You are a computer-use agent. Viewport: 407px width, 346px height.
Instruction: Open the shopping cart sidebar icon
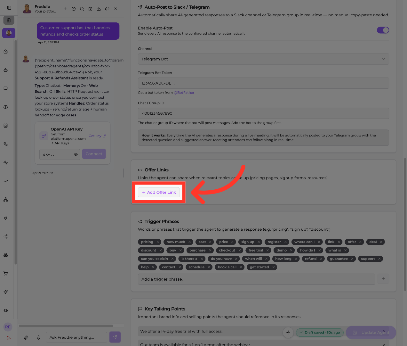[6, 274]
